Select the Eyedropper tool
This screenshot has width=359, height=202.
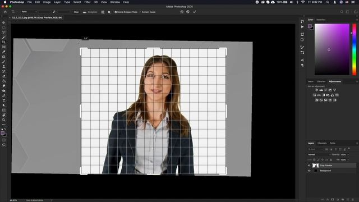tap(4, 52)
